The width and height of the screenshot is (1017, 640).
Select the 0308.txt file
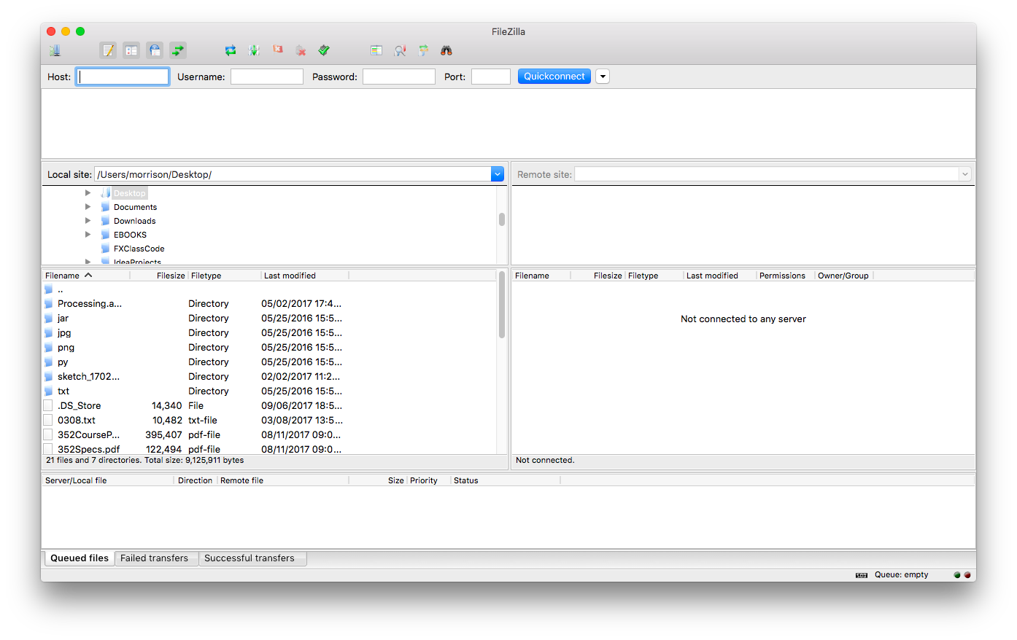pos(270,421)
